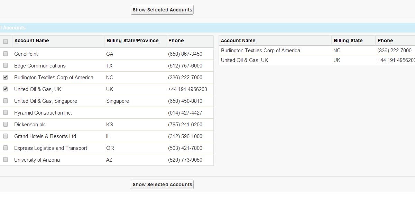Click University of Arizona account name
Screen dimensions: 415x199
click(x=37, y=160)
